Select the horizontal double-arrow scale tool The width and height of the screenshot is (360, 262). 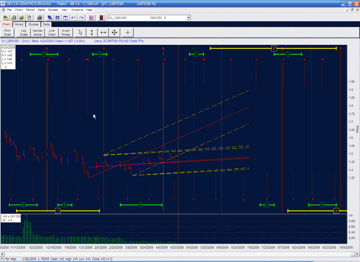click(103, 33)
